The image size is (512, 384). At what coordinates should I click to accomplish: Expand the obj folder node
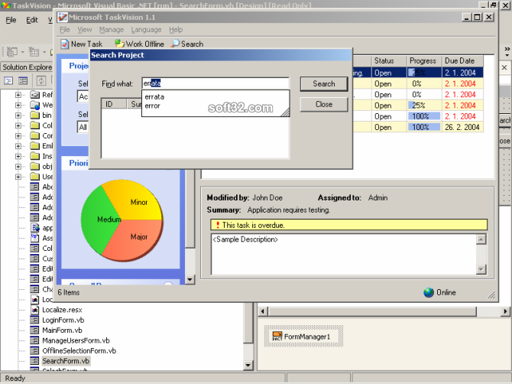[x=18, y=166]
